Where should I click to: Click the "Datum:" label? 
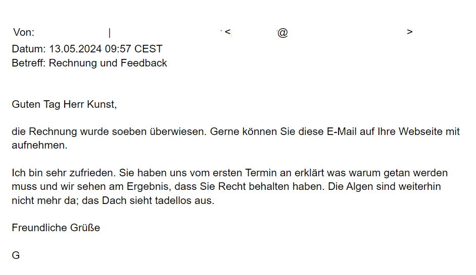pyautogui.click(x=28, y=49)
